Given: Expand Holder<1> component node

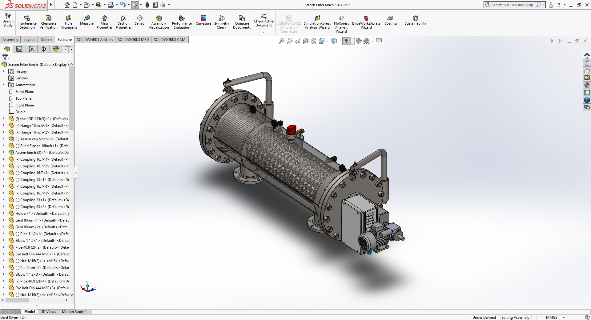Looking at the screenshot, I should pos(4,214).
